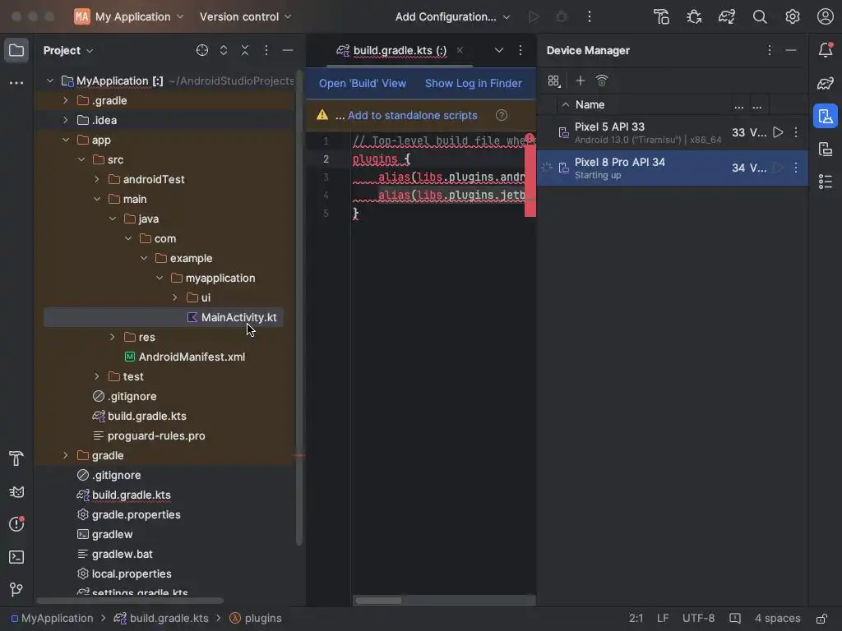Click the help question mark in the warning banner
This screenshot has height=631, width=842.
(x=502, y=115)
